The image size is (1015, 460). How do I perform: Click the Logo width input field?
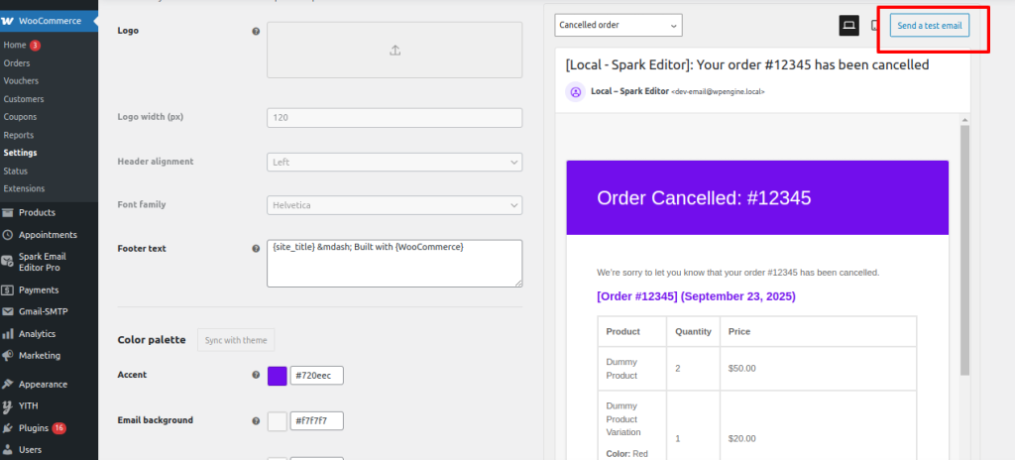(395, 117)
